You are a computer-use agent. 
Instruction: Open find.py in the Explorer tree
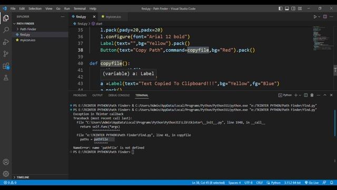(x=25, y=34)
